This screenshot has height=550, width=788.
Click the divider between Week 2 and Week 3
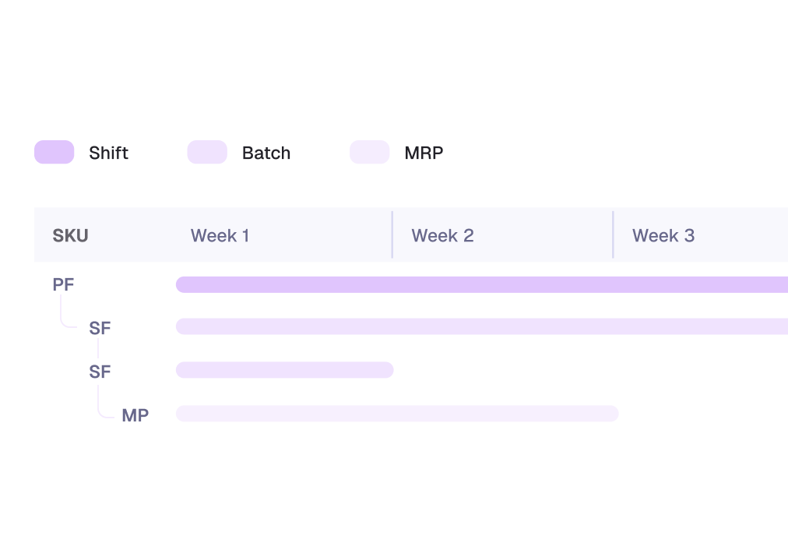point(614,234)
